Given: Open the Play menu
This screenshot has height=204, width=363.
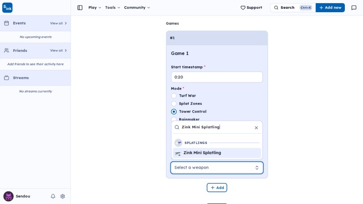Looking at the screenshot, I should [x=94, y=8].
